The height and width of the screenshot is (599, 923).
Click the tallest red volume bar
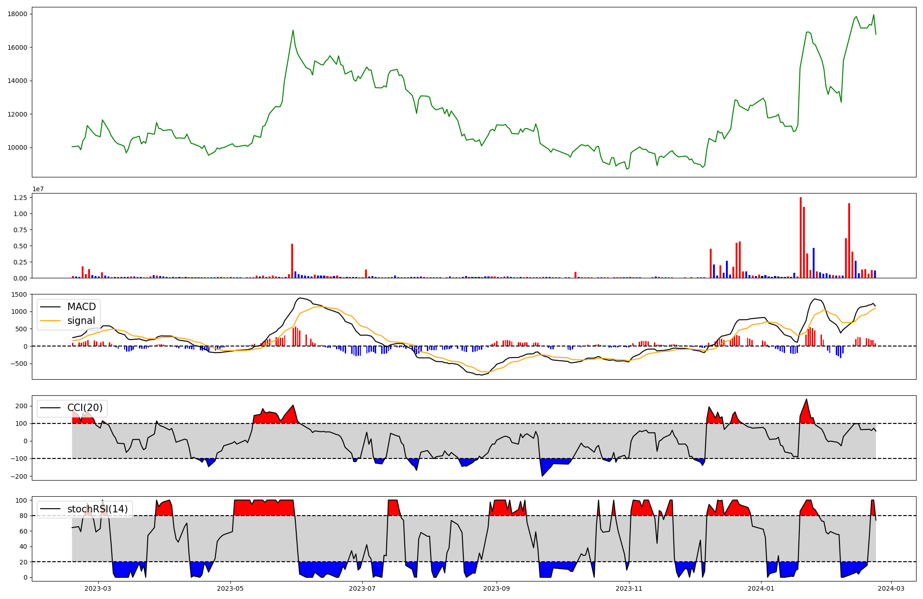tap(801, 237)
